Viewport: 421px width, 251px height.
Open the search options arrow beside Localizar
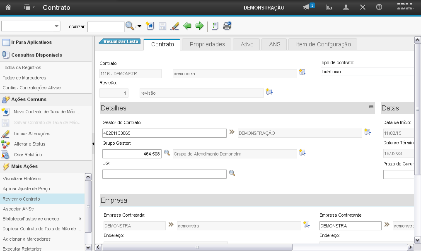(139, 26)
